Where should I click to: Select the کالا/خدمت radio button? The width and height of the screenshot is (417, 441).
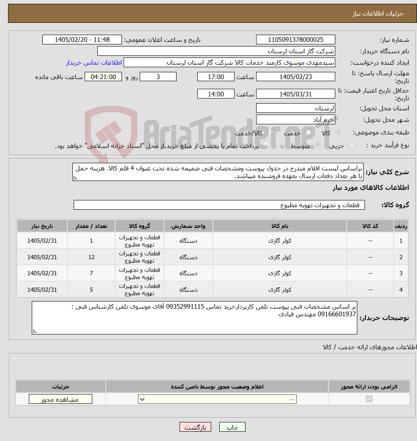[x=271, y=132]
